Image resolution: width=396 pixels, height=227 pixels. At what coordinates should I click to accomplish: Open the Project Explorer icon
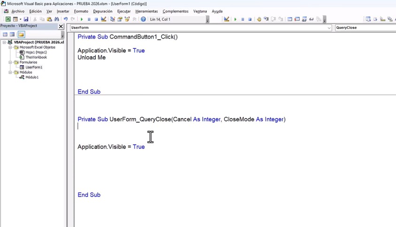[x=113, y=19]
